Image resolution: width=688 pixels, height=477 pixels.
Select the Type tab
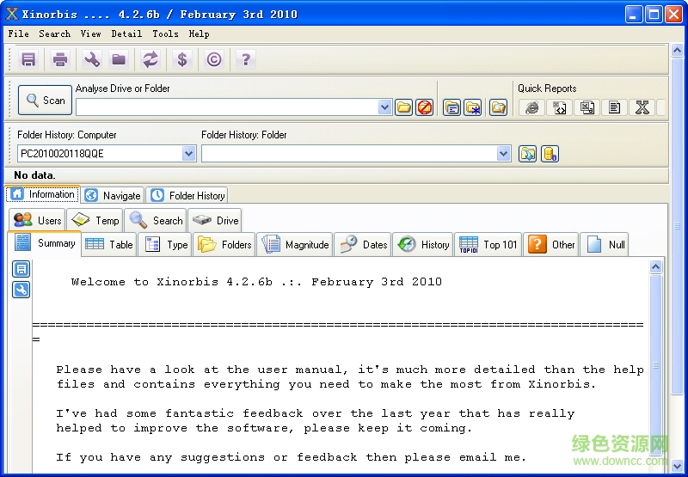(165, 245)
